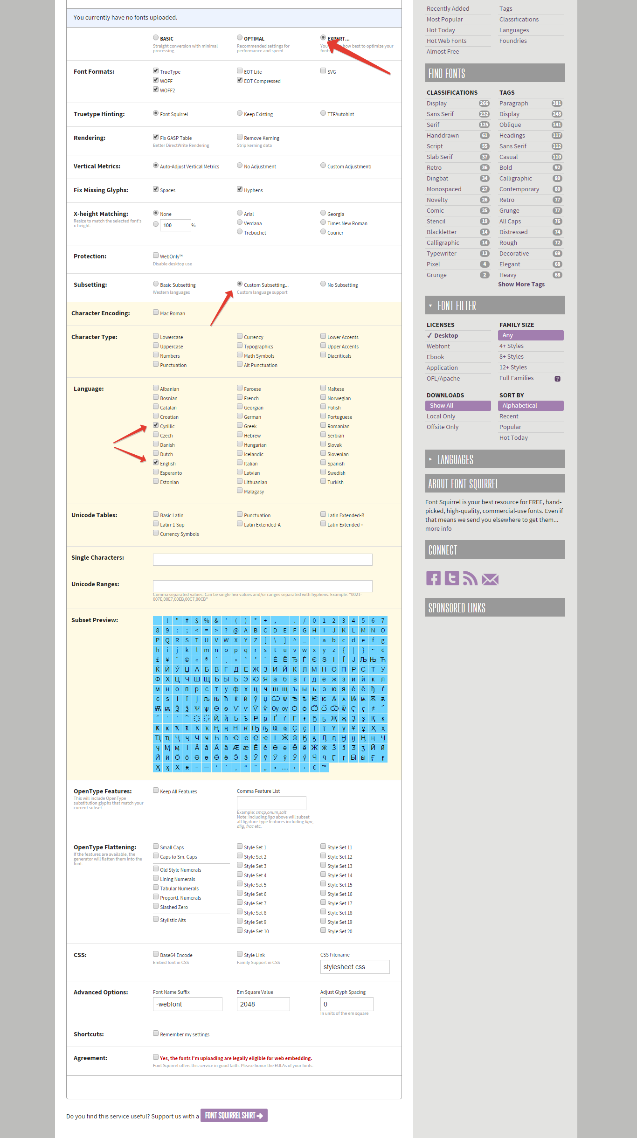Uncheck the Cyrillic language checkbox
Viewport: 637px width, 1138px height.
tap(156, 425)
